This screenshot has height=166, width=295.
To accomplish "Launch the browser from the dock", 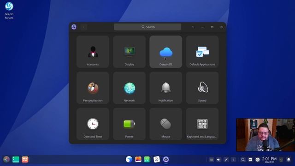I will (129, 160).
